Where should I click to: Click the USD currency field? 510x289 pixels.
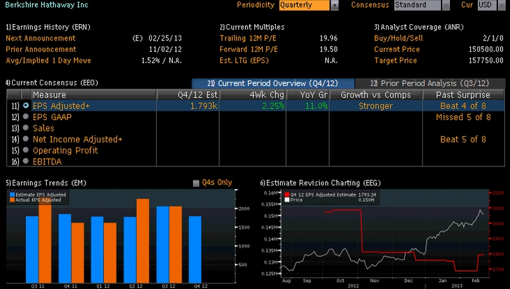(x=487, y=5)
